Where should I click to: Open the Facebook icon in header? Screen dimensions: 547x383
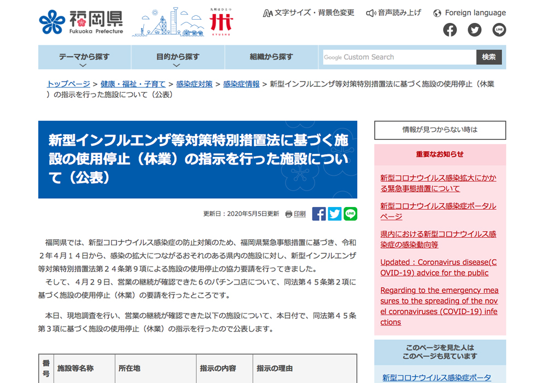click(x=450, y=30)
